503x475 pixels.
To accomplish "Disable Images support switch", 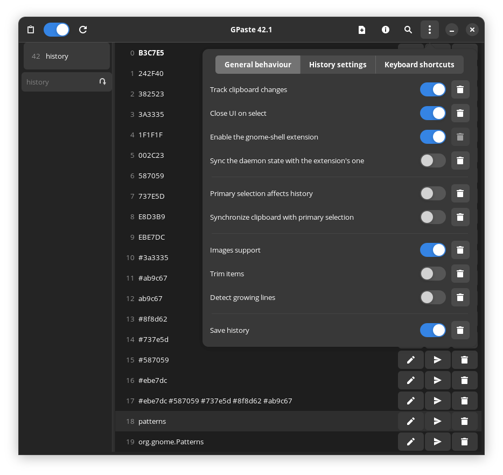I will point(433,250).
